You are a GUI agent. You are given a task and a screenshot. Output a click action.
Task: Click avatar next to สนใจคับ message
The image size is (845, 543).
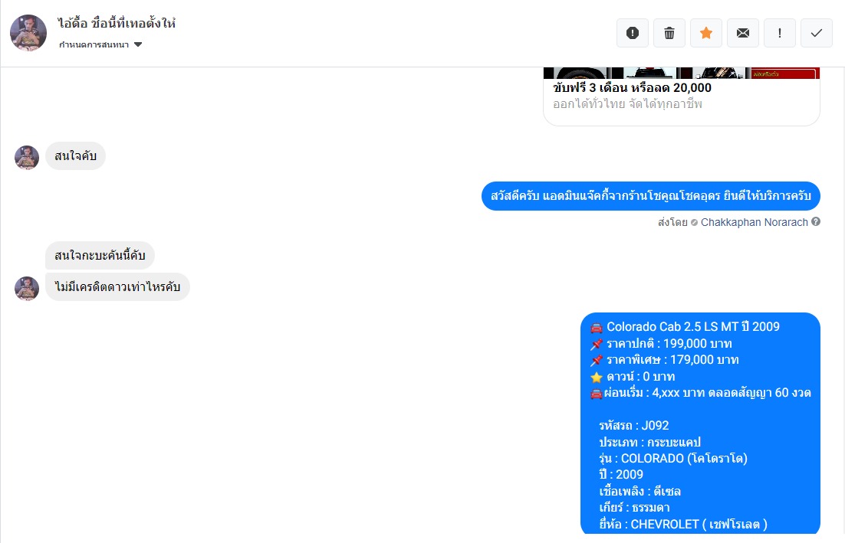pos(27,158)
